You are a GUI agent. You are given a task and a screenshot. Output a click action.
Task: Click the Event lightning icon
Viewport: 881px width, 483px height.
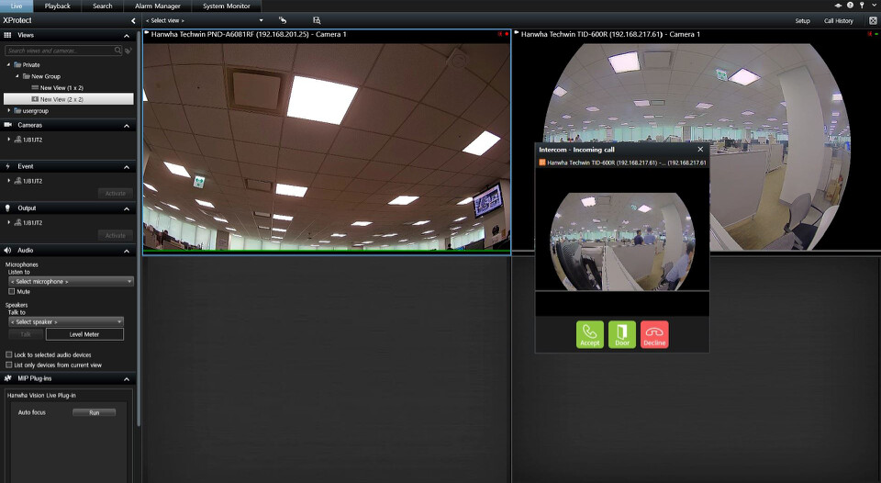pyautogui.click(x=8, y=166)
